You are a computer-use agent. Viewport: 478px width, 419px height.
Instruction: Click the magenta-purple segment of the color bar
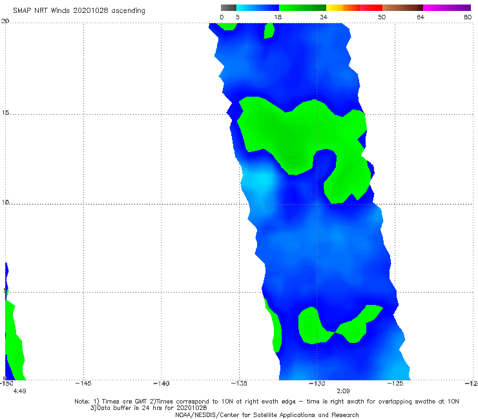(x=447, y=8)
